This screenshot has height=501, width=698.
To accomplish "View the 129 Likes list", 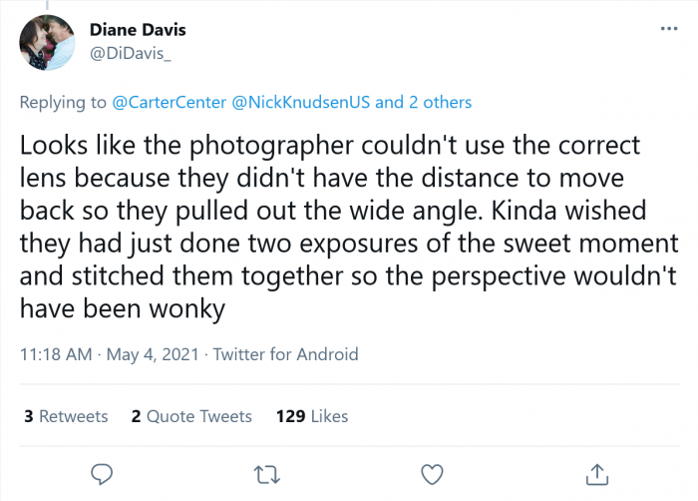I will click(x=312, y=416).
